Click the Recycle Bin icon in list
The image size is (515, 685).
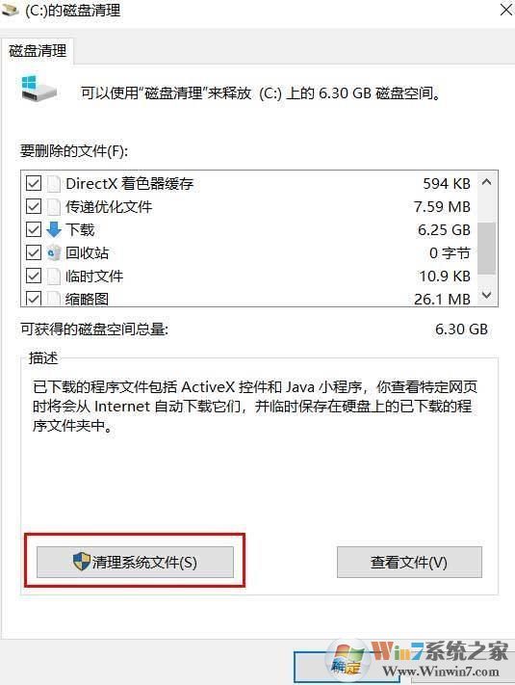(54, 253)
